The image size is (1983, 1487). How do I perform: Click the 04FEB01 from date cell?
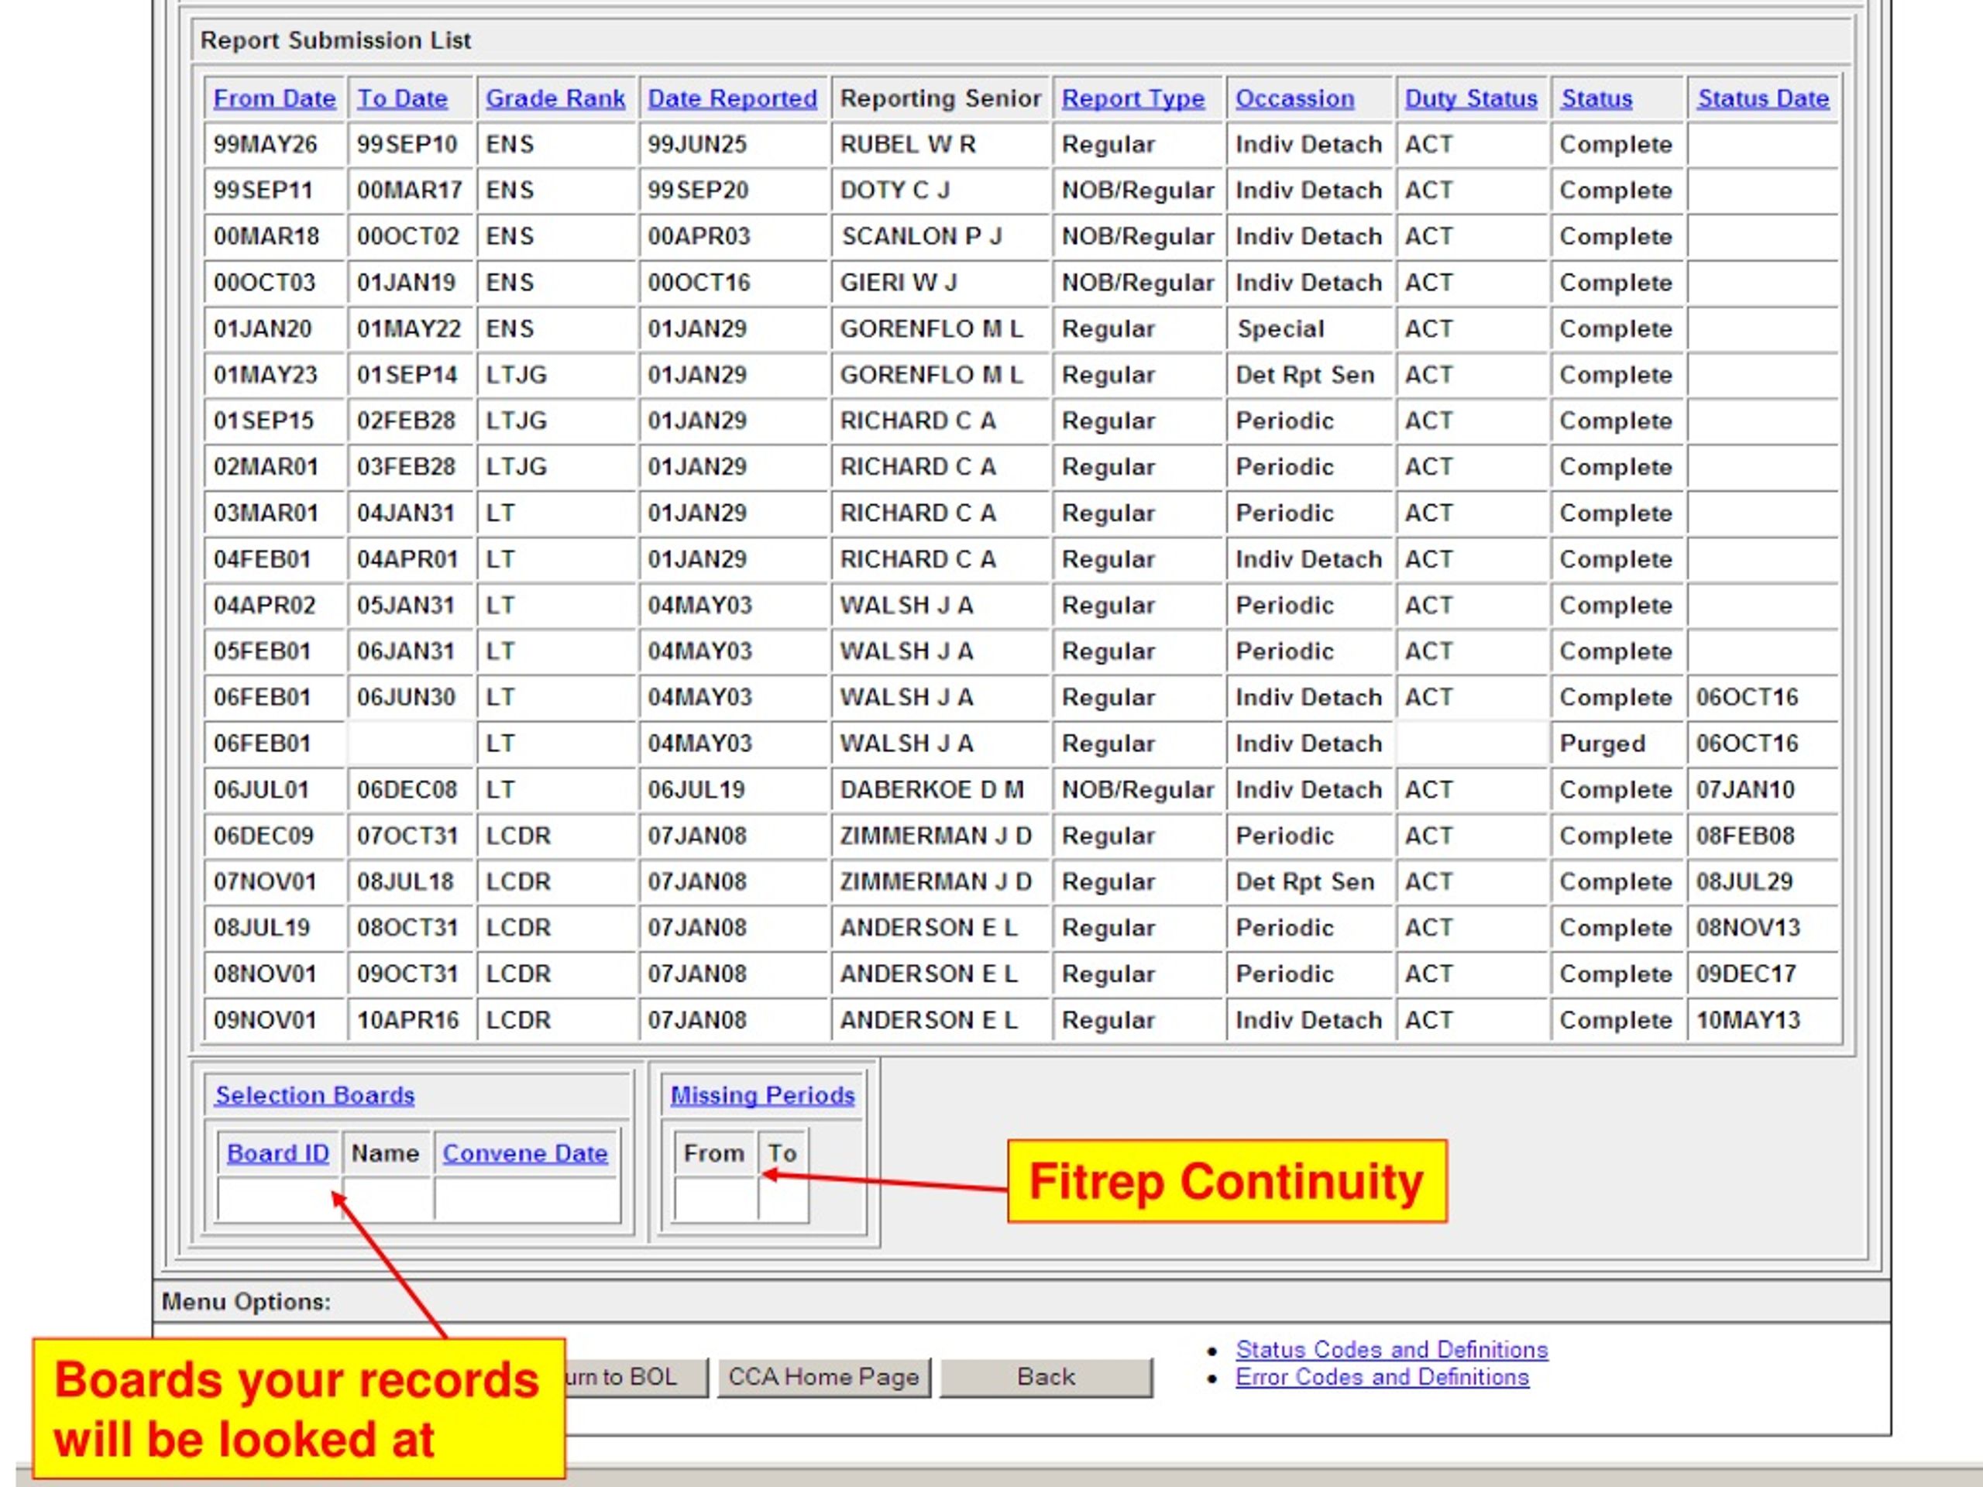[x=274, y=559]
